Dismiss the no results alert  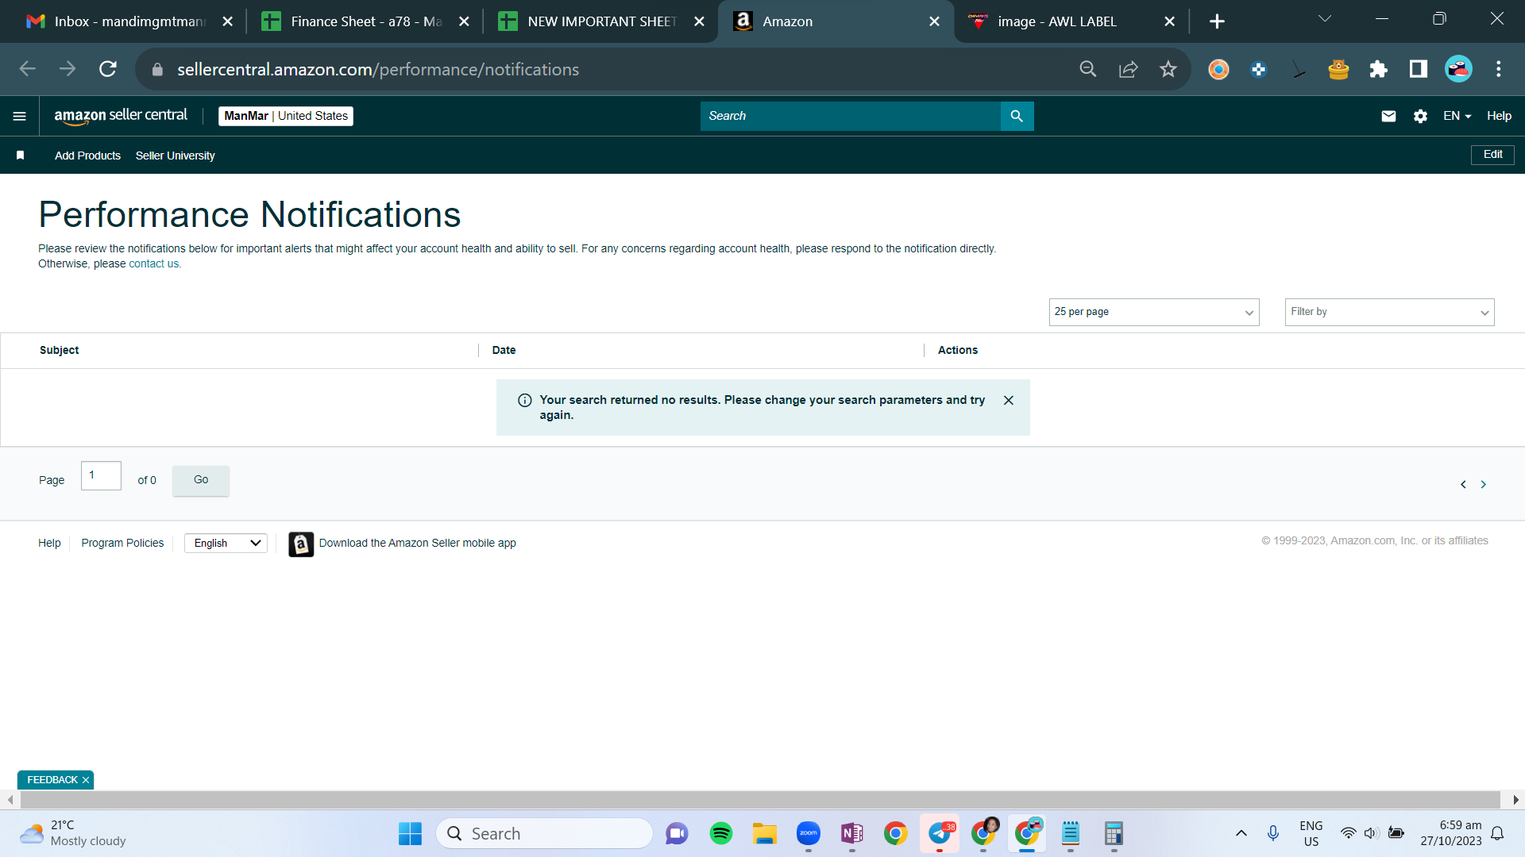coord(1009,401)
